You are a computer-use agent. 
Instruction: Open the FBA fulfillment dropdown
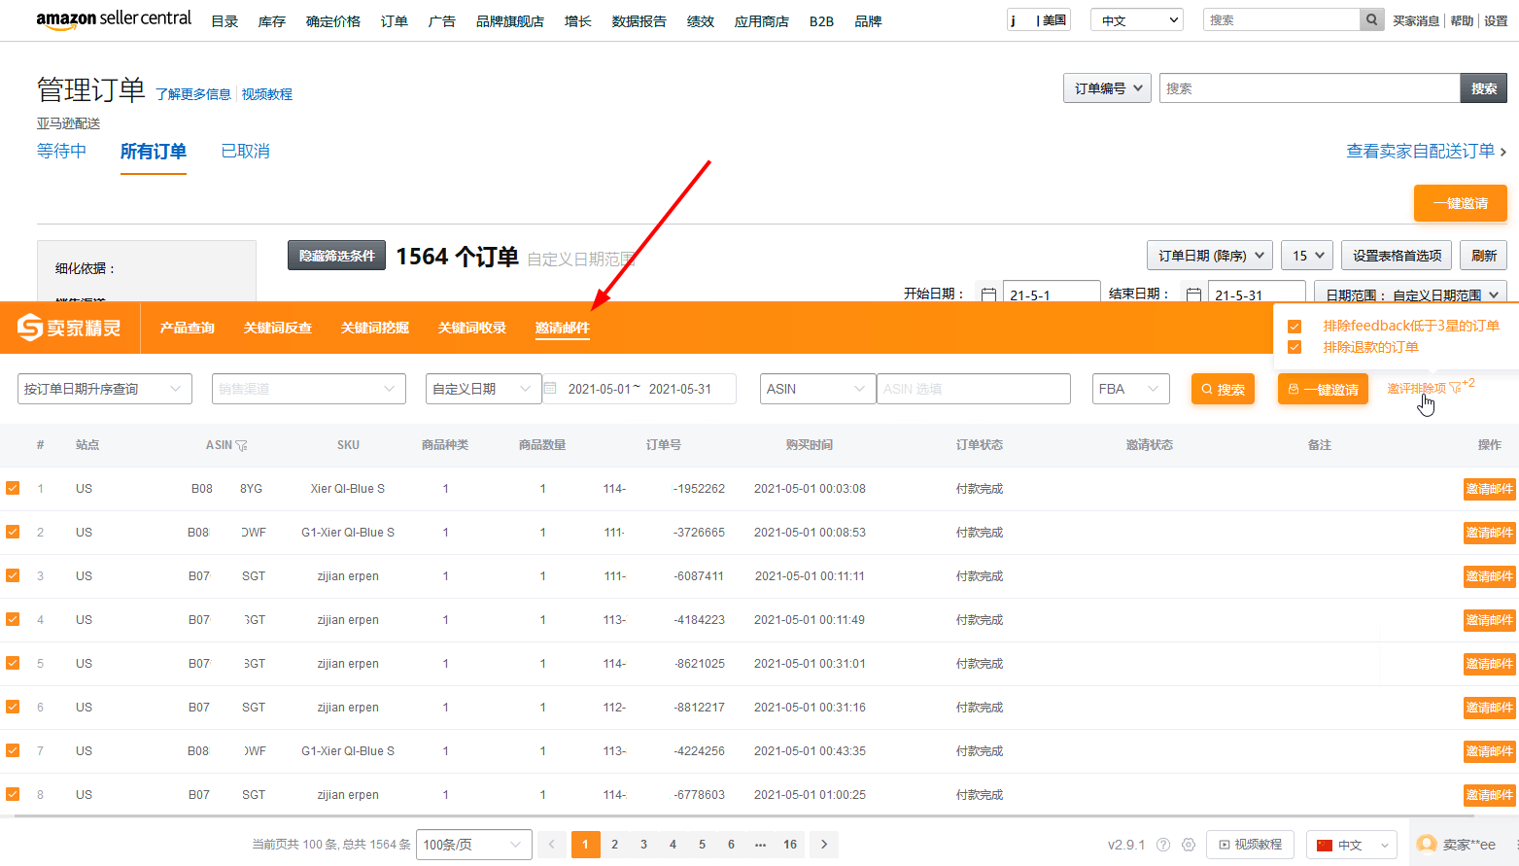1130,389
